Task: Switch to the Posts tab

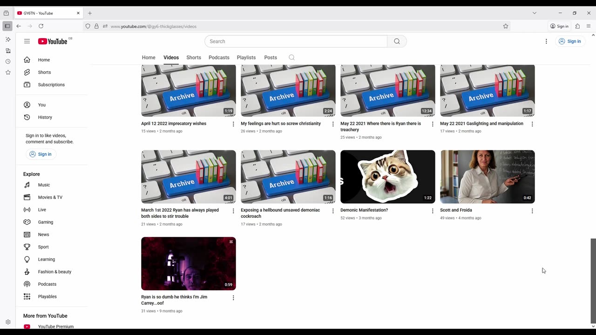Action: (x=271, y=58)
